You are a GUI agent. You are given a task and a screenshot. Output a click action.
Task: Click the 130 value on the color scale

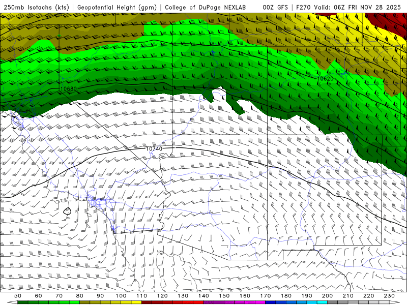[x=183, y=296]
